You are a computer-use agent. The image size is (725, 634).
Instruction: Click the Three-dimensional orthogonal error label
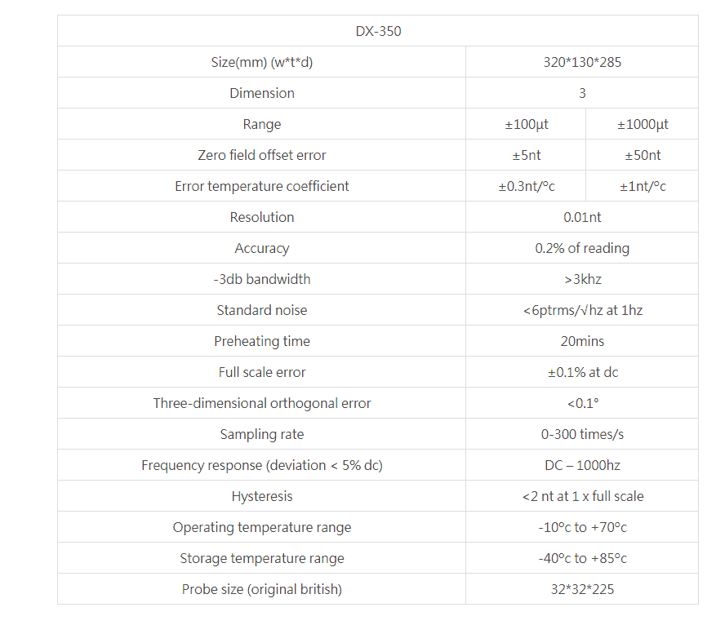click(262, 403)
